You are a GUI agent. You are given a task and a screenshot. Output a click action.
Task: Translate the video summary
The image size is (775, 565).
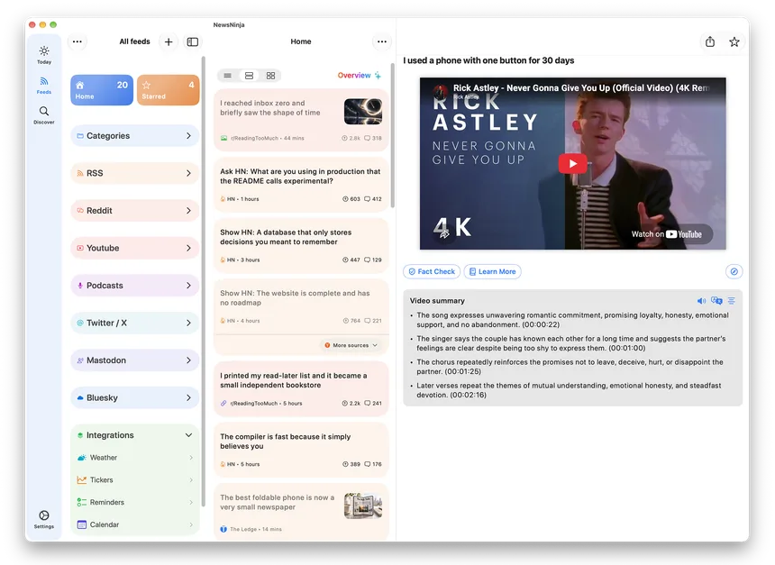point(716,301)
